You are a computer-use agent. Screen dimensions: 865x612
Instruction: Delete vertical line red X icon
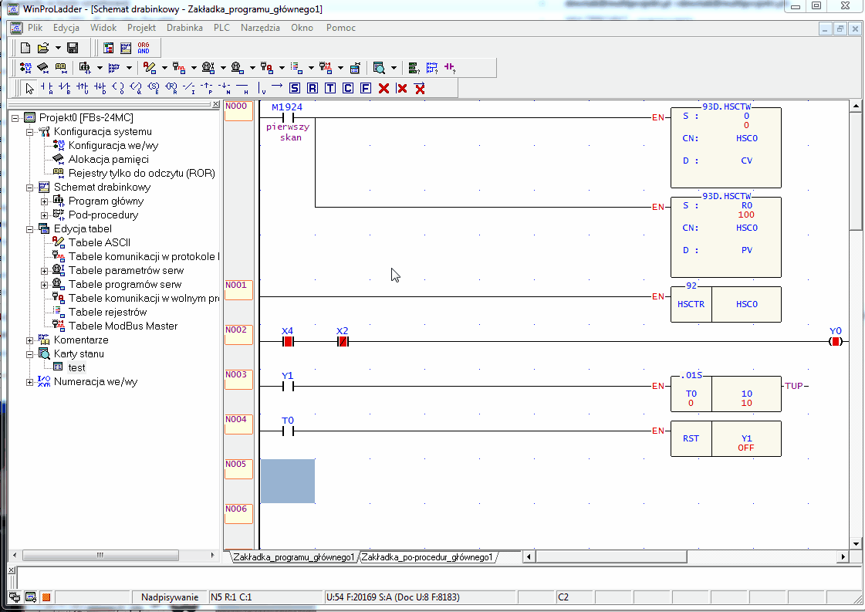pyautogui.click(x=401, y=88)
